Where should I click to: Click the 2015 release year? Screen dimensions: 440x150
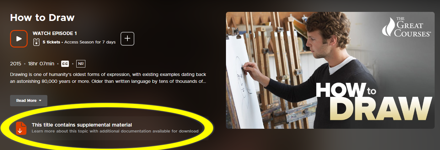(x=16, y=64)
